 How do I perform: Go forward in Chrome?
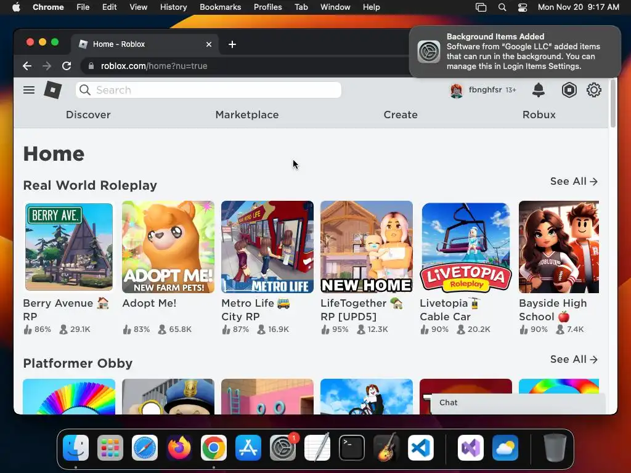(47, 66)
